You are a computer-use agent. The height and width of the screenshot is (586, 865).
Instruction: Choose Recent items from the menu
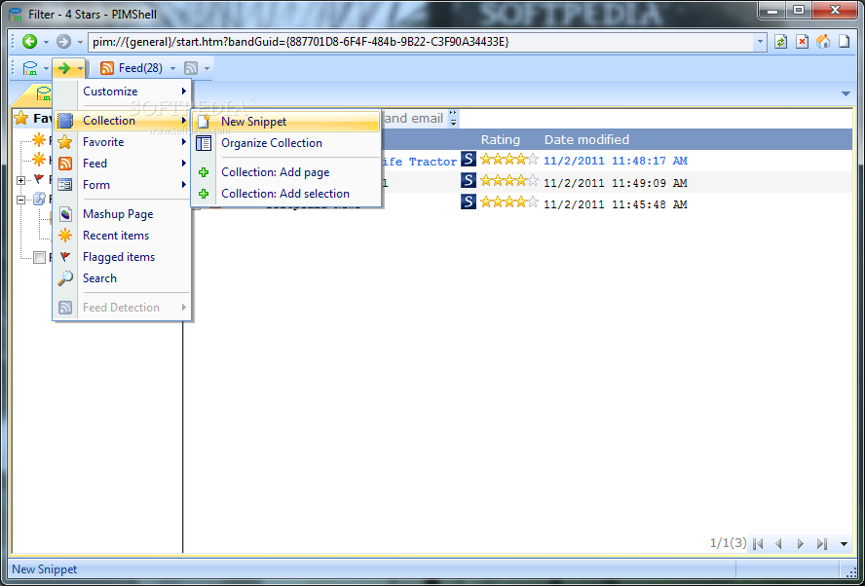123,236
